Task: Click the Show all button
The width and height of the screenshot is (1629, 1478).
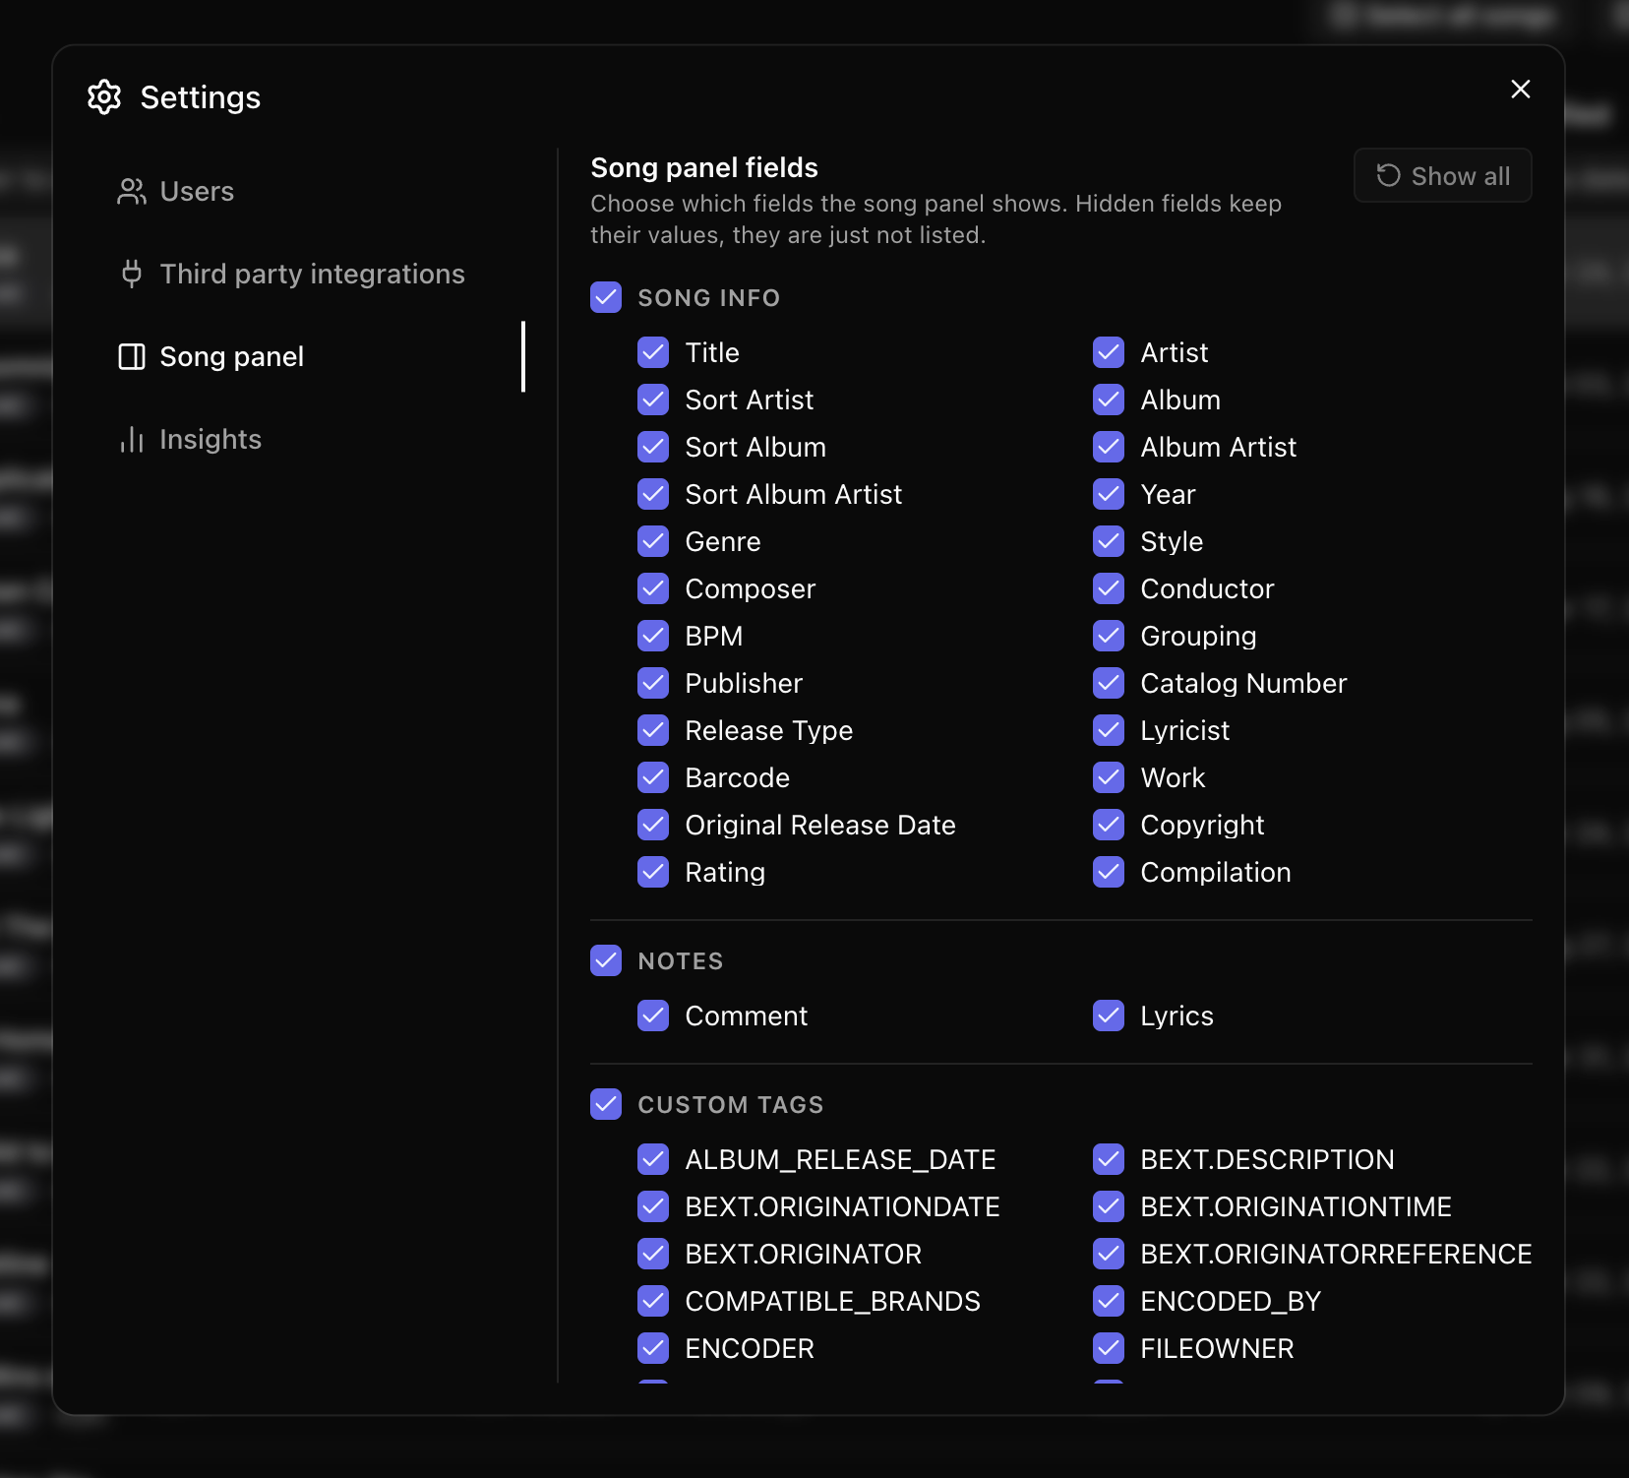Action: (1443, 176)
